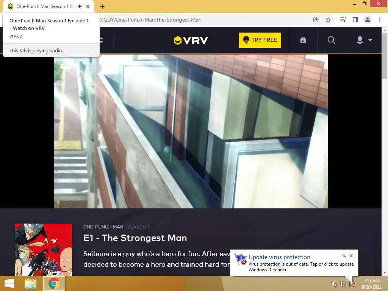The height and width of the screenshot is (291, 388).
Task: Open a new browser tab
Action: pos(102,6)
